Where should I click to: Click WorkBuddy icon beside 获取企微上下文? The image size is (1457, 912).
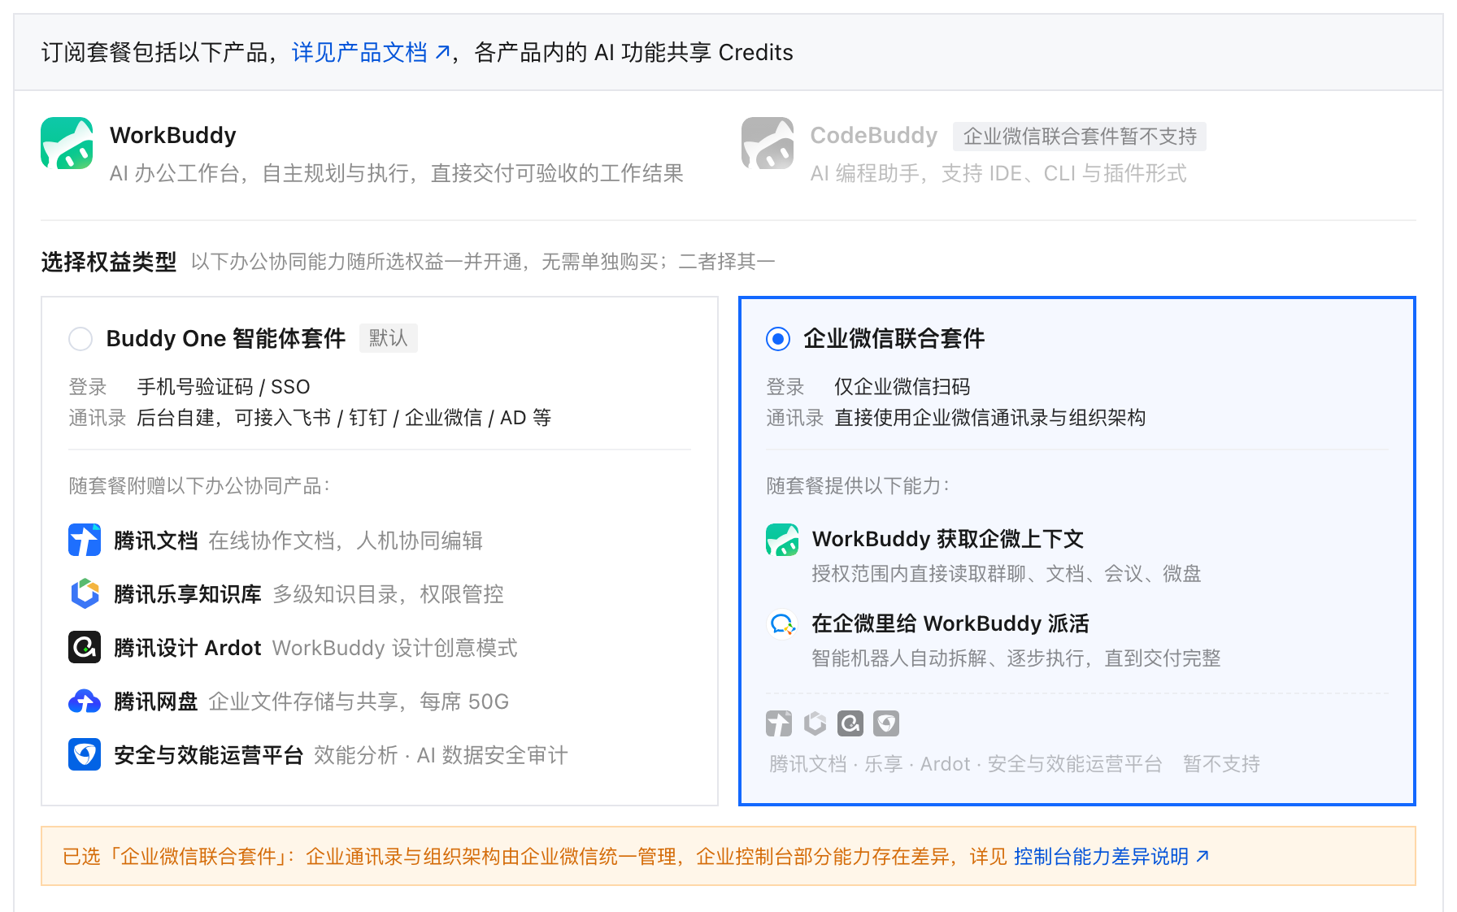click(x=782, y=540)
